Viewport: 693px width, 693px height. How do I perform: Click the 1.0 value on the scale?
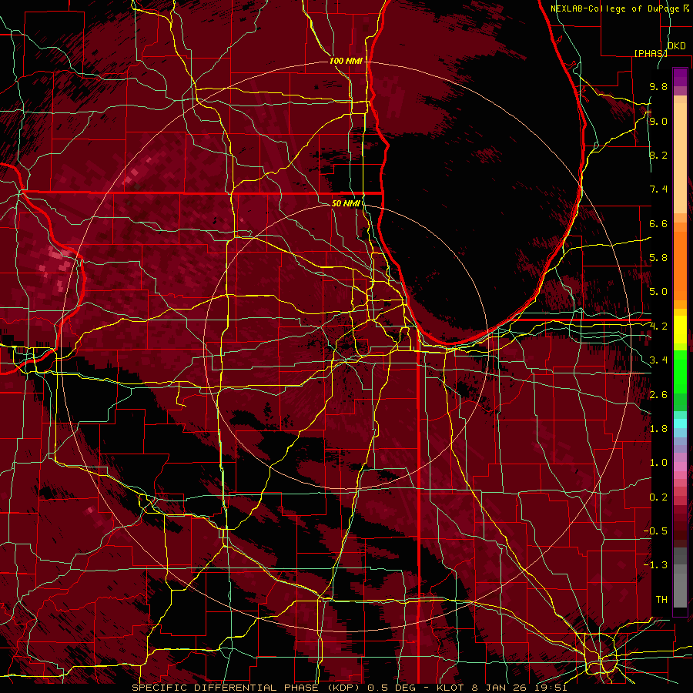point(658,463)
